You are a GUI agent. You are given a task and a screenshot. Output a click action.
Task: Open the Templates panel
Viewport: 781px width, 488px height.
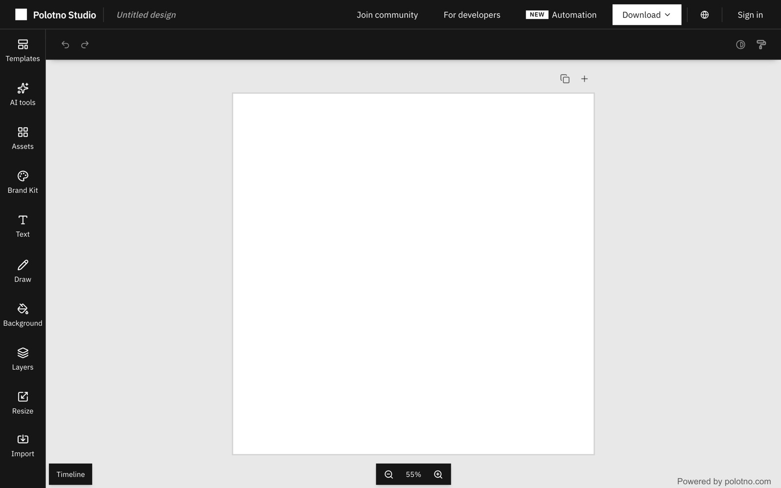pos(22,51)
